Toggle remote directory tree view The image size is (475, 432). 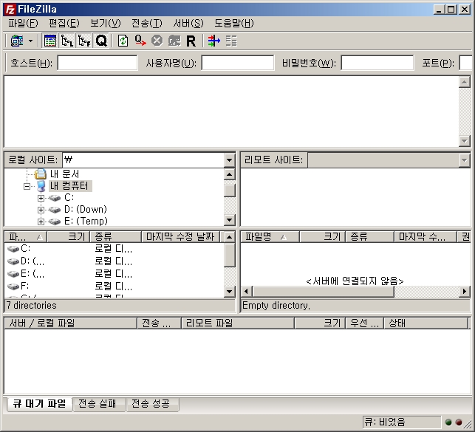[x=84, y=41]
